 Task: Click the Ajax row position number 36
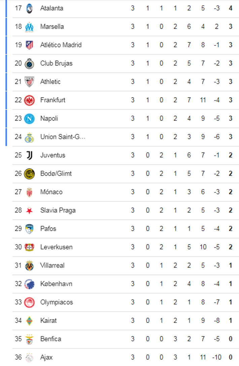[x=18, y=357]
